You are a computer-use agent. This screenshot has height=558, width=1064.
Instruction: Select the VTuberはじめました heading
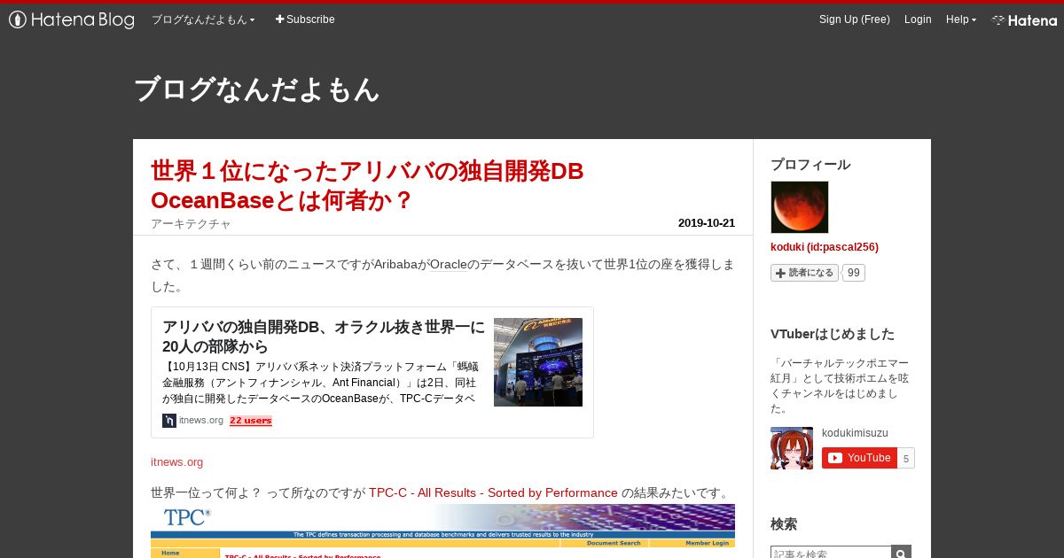pyautogui.click(x=833, y=334)
